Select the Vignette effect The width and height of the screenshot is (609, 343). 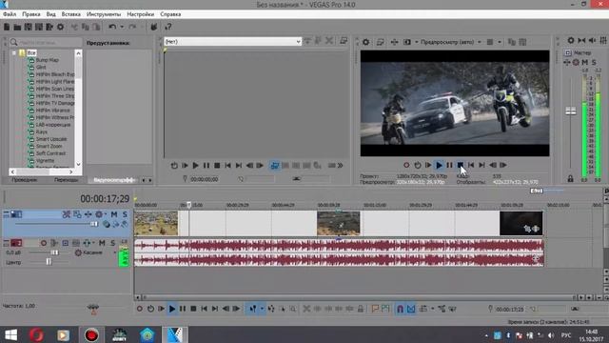point(45,160)
